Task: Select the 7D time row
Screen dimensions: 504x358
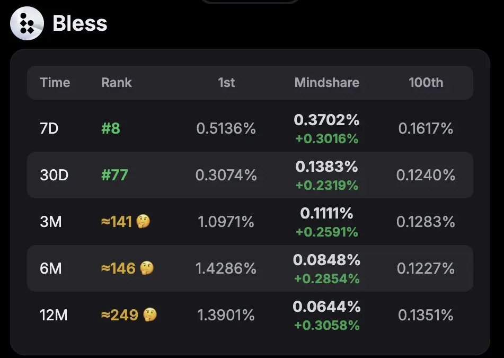Action: tap(250, 128)
